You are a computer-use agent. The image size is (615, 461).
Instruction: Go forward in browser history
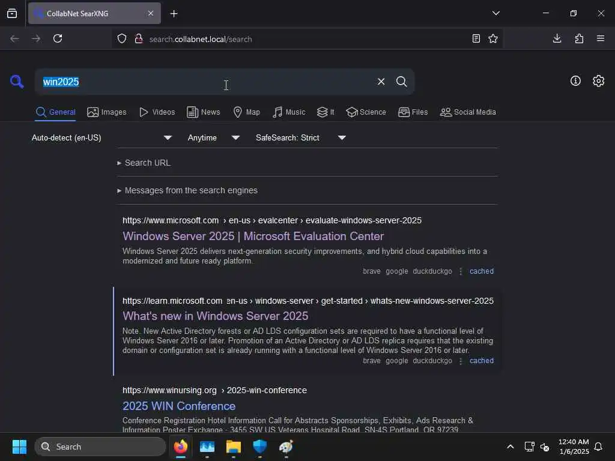click(x=36, y=38)
